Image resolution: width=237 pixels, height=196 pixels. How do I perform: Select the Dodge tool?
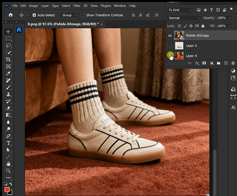pos(8,129)
